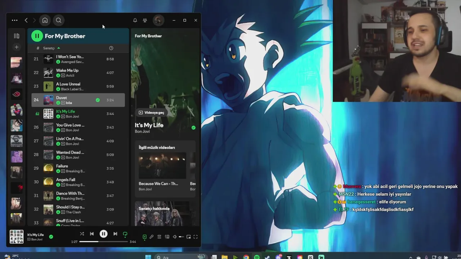Select Wanted Dead track row

pos(78,155)
